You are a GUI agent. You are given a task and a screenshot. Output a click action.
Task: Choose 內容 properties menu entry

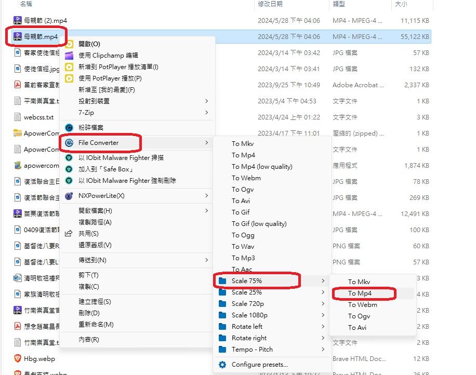click(x=88, y=340)
